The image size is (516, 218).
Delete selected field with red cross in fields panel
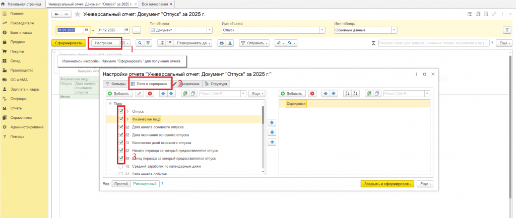[x=150, y=94]
